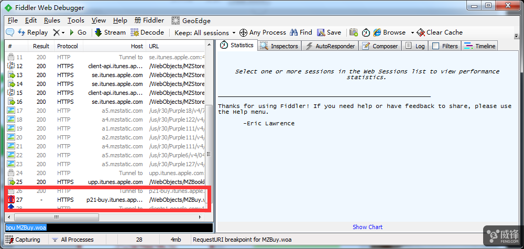Click the Any Process target tool
524x249 pixels.
tap(263, 33)
